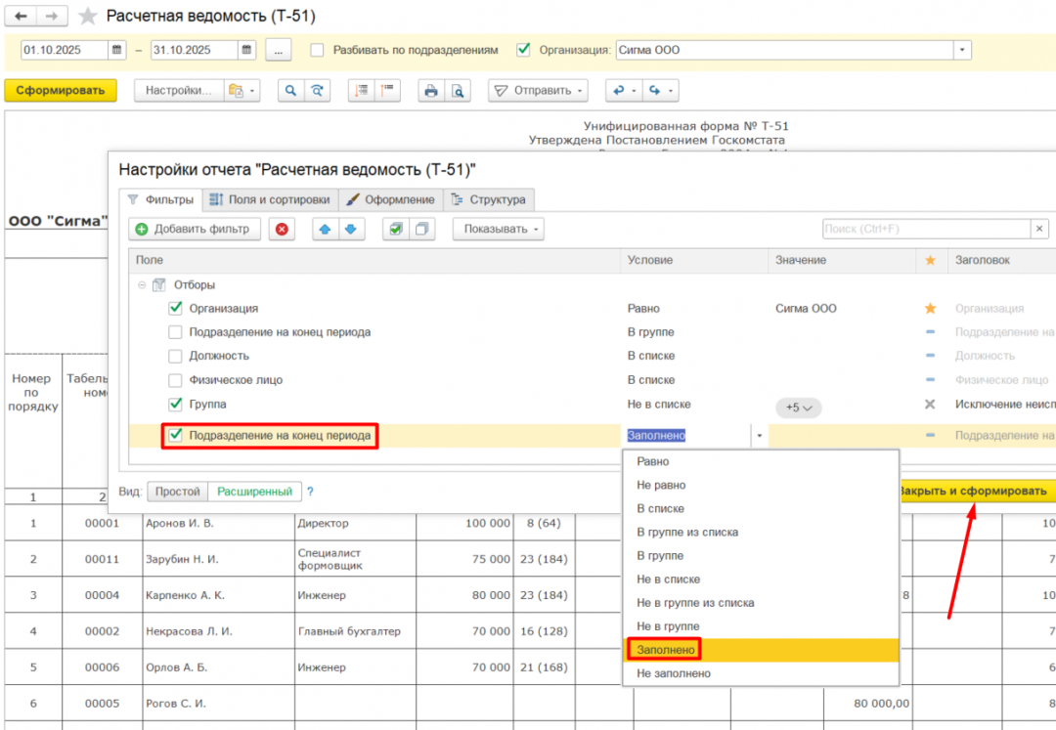Viewport: 1056px width, 730px height.
Task: Delete selected filter with red cross icon
Action: [x=282, y=230]
